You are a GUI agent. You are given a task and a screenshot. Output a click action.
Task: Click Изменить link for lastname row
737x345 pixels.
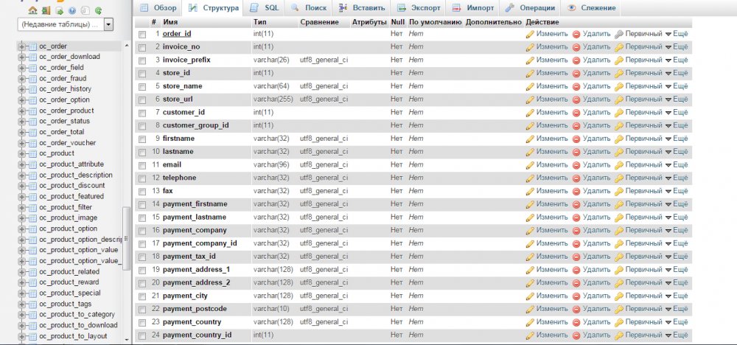coord(552,152)
